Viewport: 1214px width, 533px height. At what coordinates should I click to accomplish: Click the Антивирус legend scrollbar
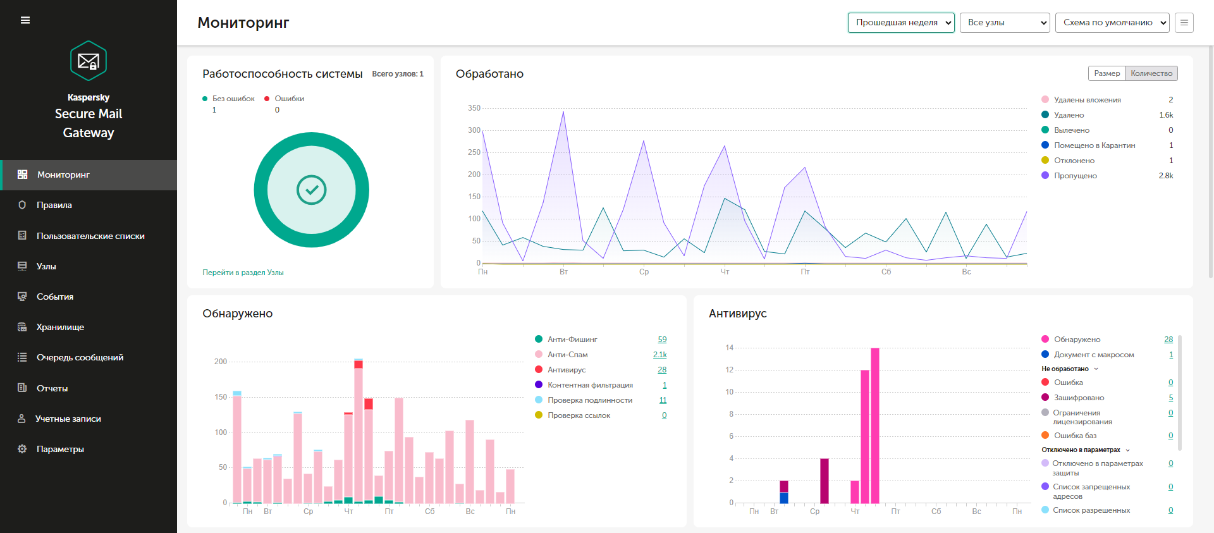(1180, 393)
